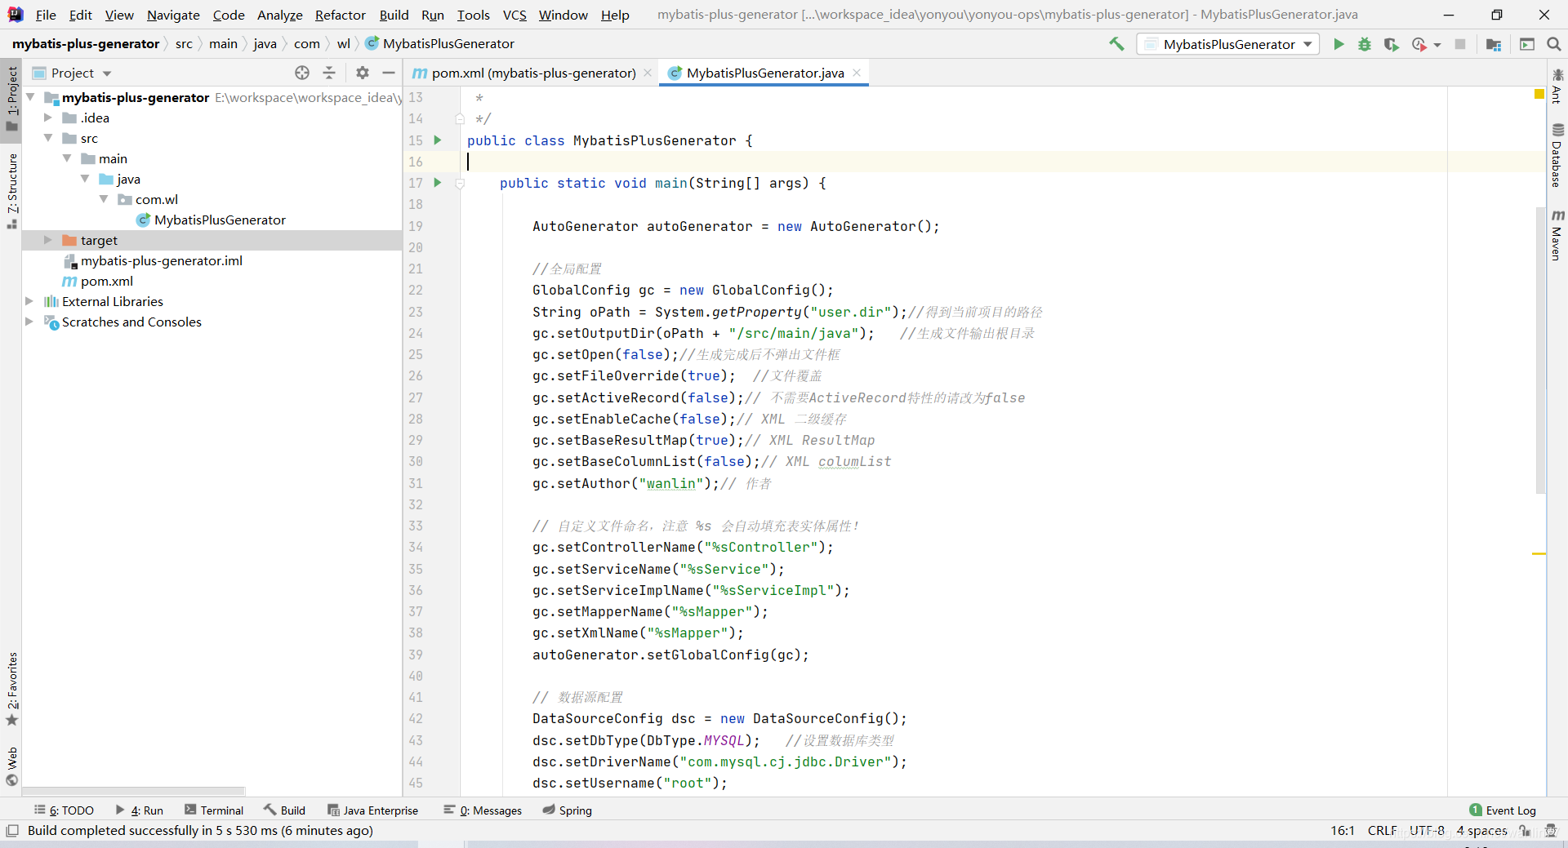The height and width of the screenshot is (848, 1568).
Task: Click the editor vertical scrollbar
Action: [x=1540, y=351]
